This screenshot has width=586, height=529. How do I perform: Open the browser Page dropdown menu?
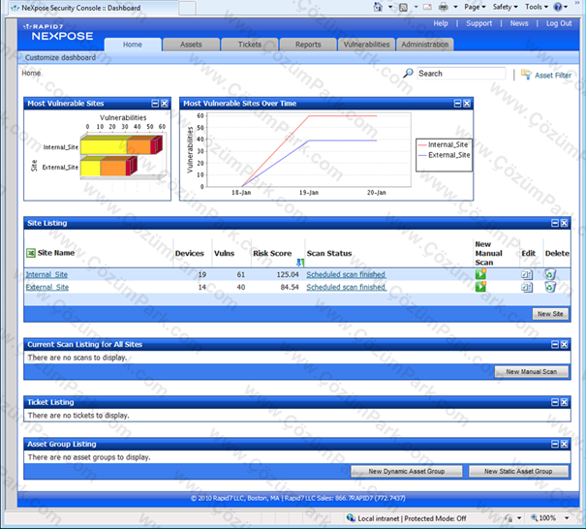[475, 7]
